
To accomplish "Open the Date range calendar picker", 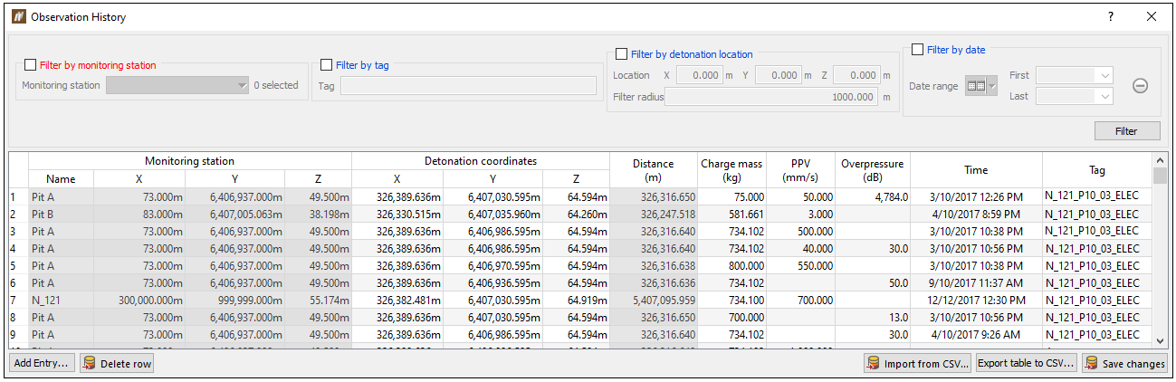I will click(981, 86).
